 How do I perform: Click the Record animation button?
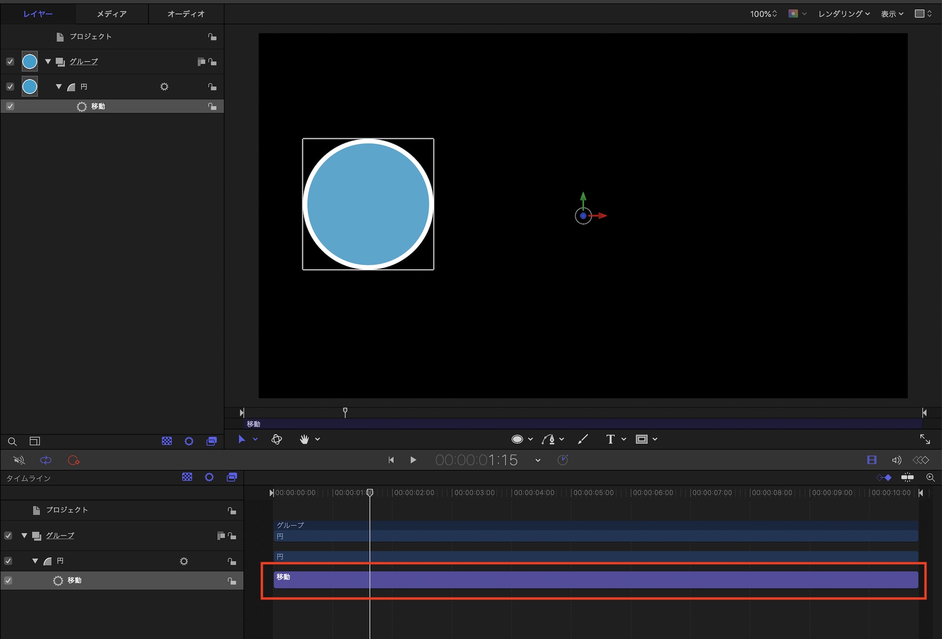click(x=73, y=460)
